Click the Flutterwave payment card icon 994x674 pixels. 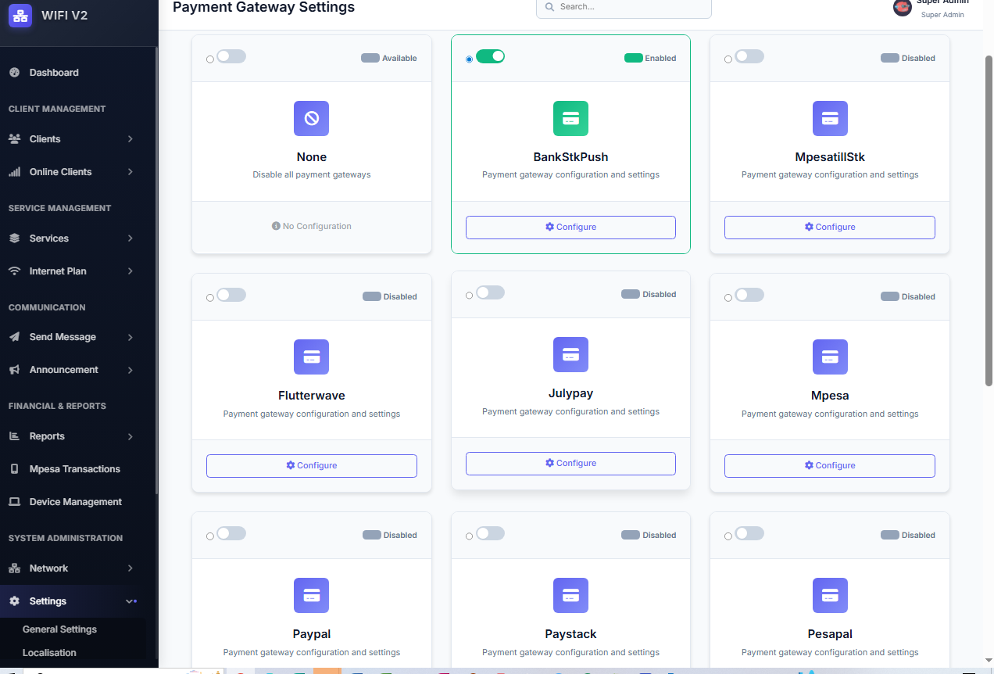pos(311,357)
